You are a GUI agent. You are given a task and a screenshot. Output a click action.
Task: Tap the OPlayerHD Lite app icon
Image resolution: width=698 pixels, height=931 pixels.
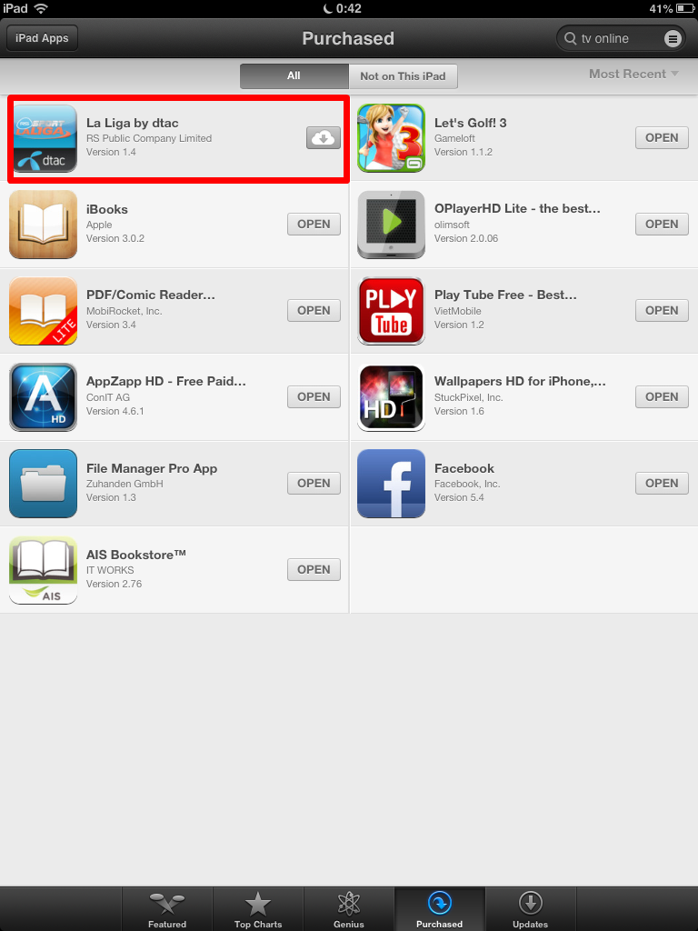[391, 225]
